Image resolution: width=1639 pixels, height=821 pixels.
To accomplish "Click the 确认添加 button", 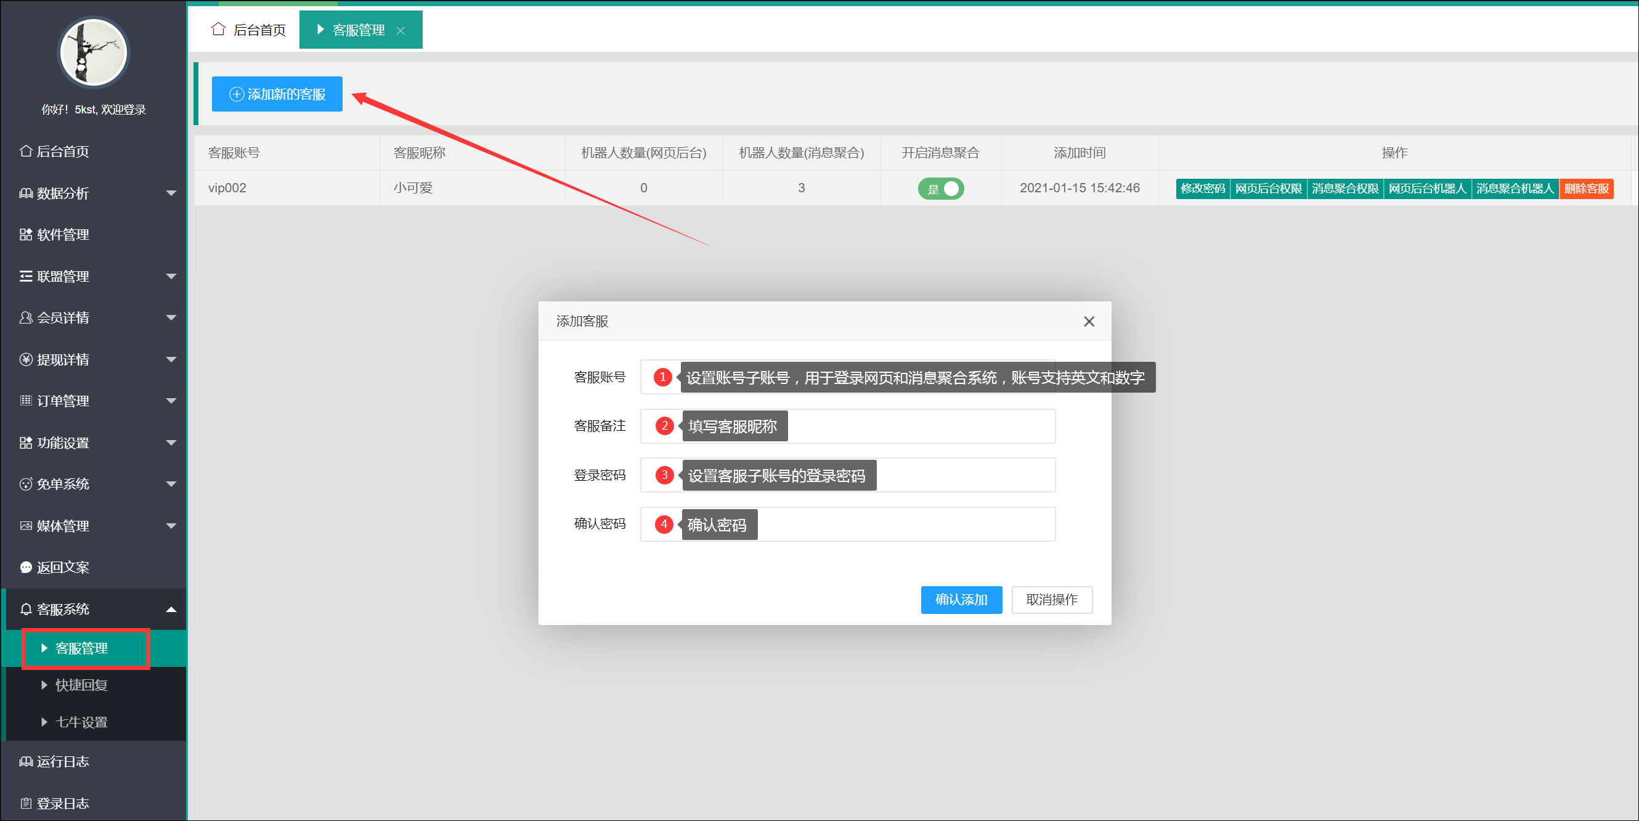I will pos(961,600).
